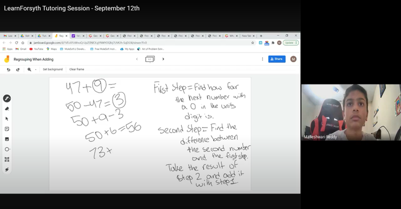Insert an image with the image tool
The height and width of the screenshot is (209, 401).
coord(7,139)
